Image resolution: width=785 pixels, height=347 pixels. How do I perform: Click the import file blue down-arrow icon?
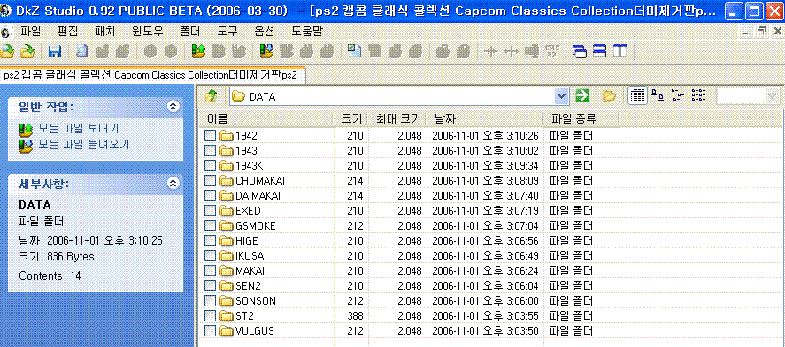pyautogui.click(x=266, y=51)
